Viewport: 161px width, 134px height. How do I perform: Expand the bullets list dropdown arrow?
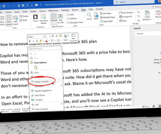[x=55, y=41]
